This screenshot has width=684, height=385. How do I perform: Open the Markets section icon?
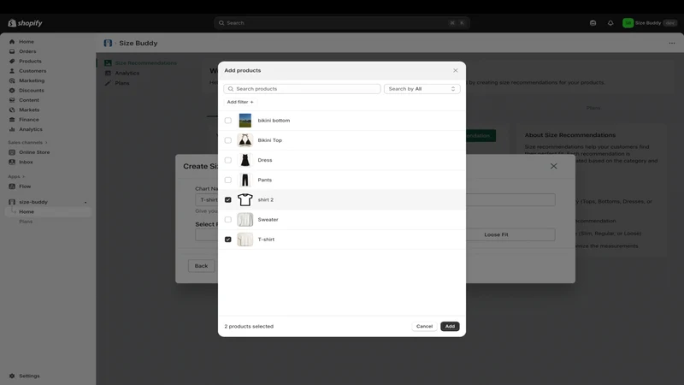coord(12,110)
